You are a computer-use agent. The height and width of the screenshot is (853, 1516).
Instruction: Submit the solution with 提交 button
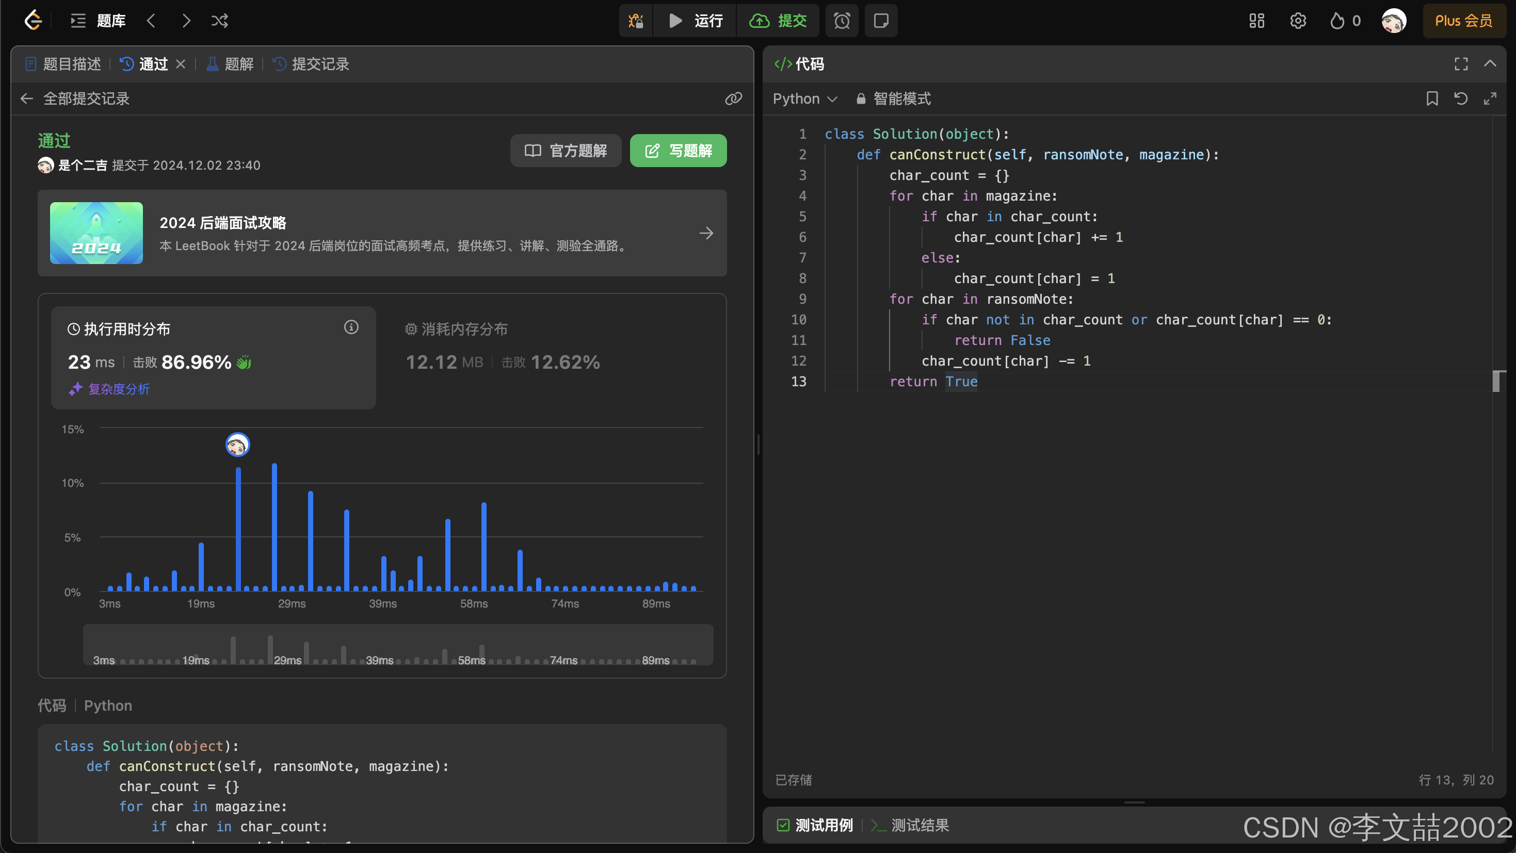(779, 21)
